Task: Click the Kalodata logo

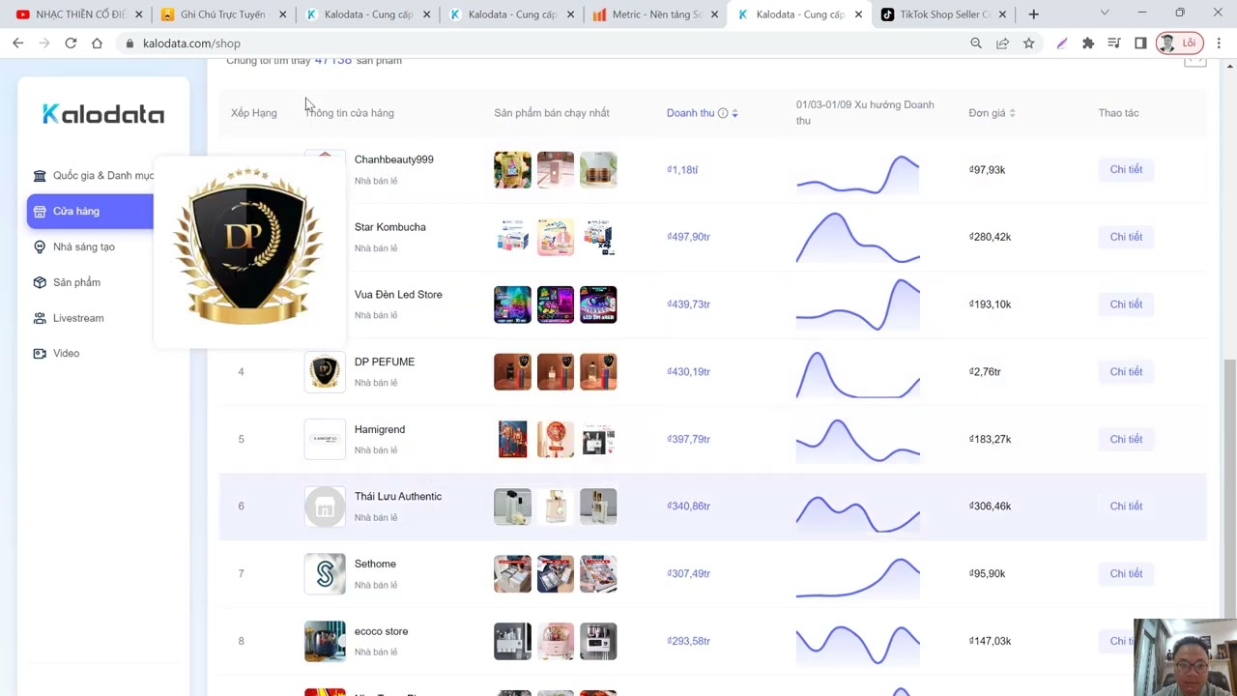Action: (x=103, y=114)
